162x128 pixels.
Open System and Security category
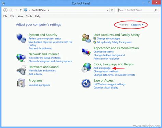tap(43, 35)
